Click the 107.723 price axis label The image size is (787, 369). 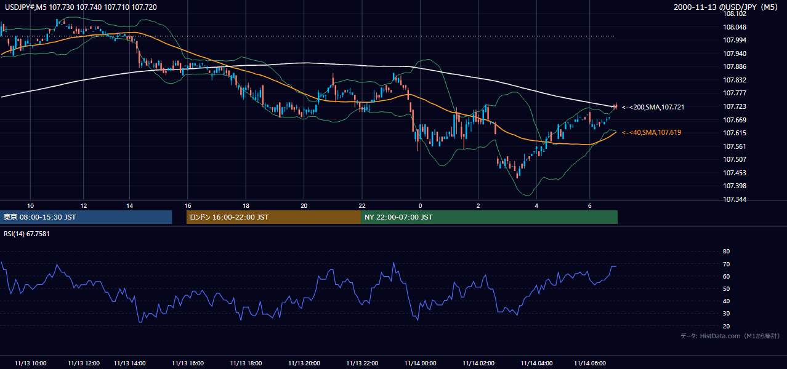tap(735, 106)
